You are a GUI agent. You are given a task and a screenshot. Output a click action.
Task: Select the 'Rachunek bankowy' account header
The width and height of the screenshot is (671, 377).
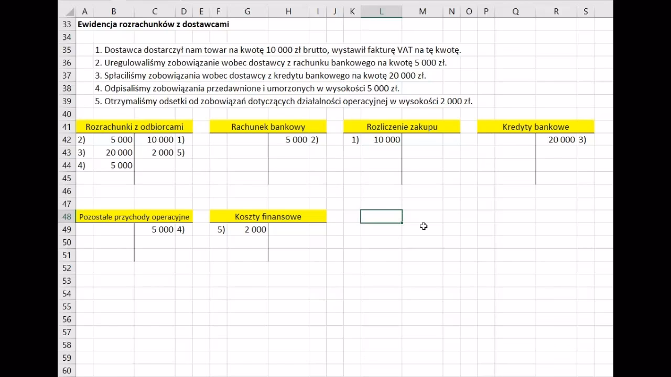[x=268, y=127]
